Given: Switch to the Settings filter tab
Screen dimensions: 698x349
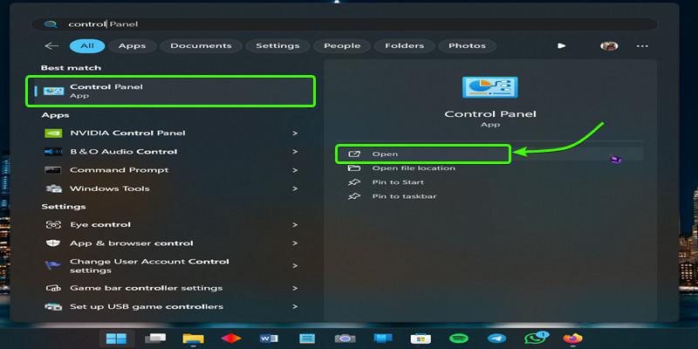Looking at the screenshot, I should [x=277, y=46].
